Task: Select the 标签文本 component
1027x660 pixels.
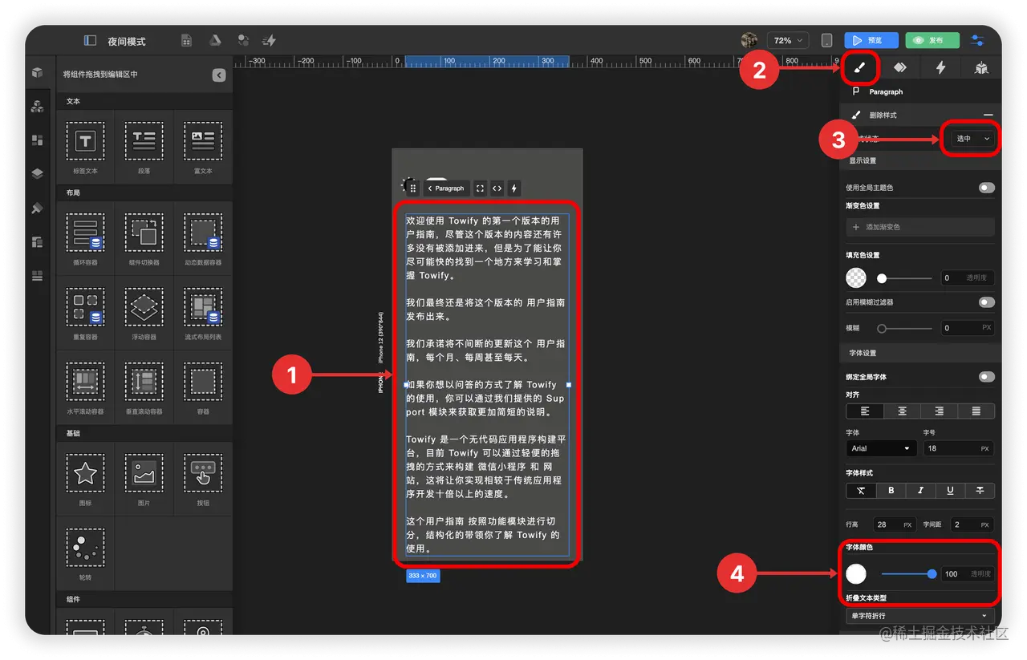Action: point(85,148)
